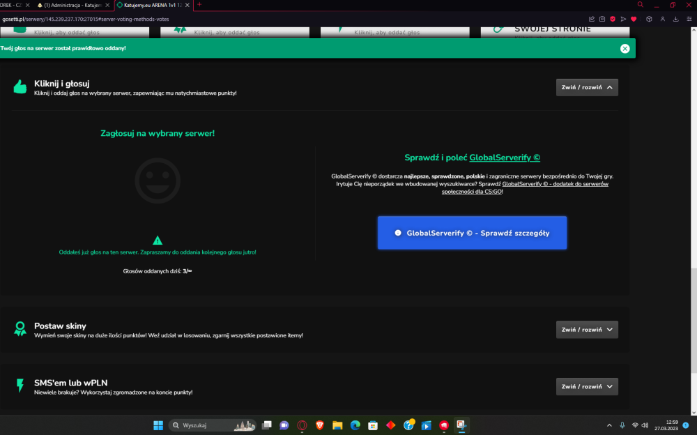Follow the GlobalServerify © heading link

(505, 158)
